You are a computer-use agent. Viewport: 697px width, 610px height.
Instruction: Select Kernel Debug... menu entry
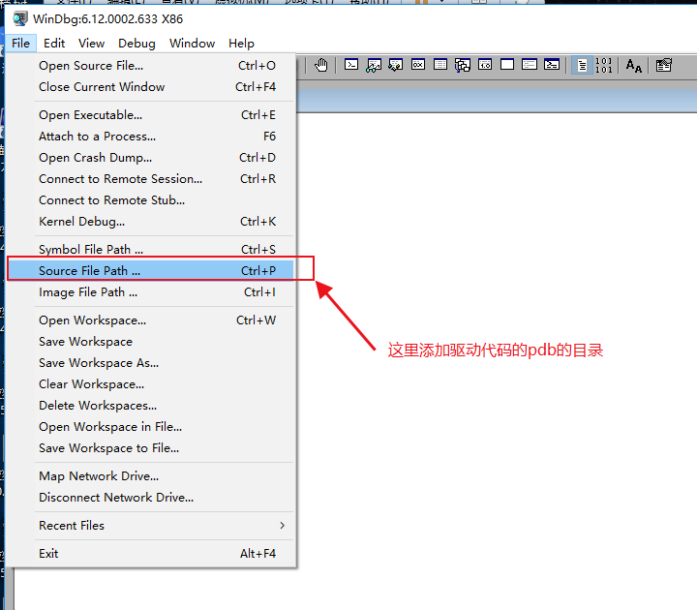tap(151, 222)
